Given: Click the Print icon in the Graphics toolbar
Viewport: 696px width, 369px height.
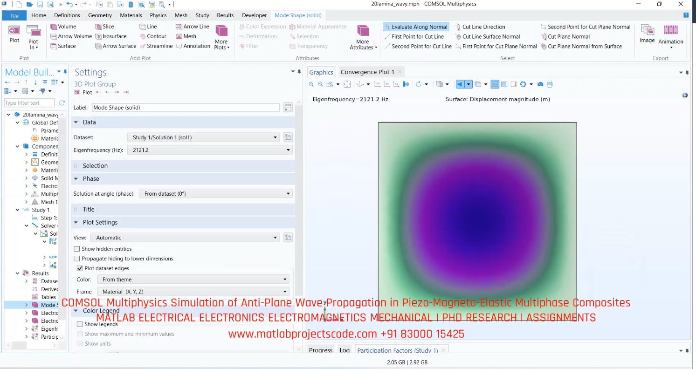Looking at the screenshot, I should [549, 84].
